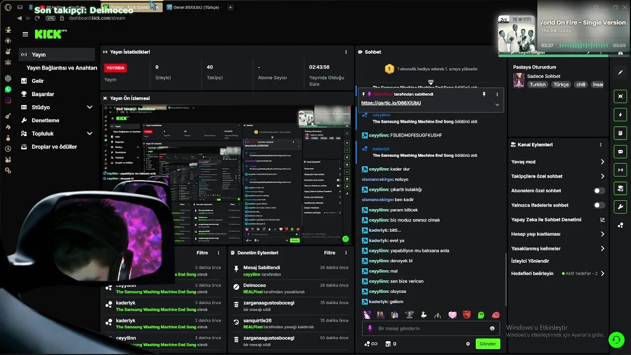The width and height of the screenshot is (631, 355).
Task: Click the Ink Spots album art thumbnail
Action: pyautogui.click(x=516, y=35)
